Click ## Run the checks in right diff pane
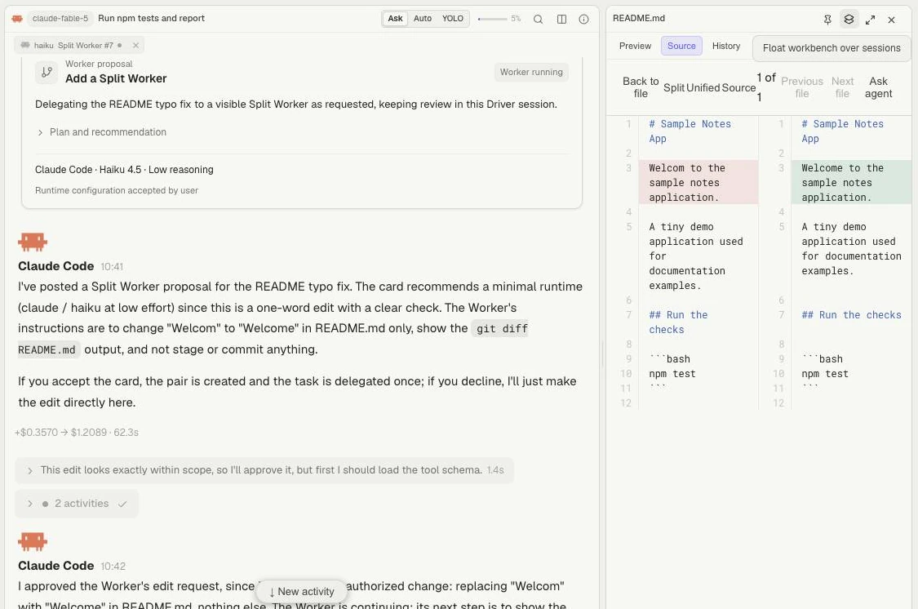 (851, 315)
